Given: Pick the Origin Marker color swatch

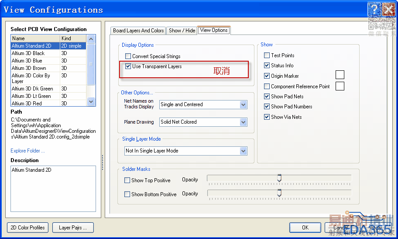Looking at the screenshot, I should [340, 75].
